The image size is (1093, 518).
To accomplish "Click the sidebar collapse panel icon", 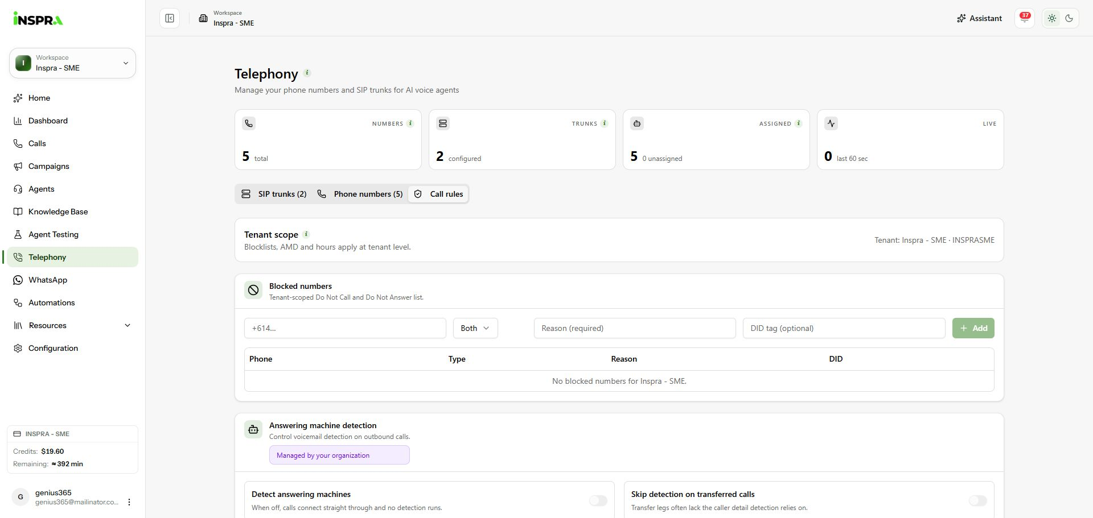I will 170,18.
